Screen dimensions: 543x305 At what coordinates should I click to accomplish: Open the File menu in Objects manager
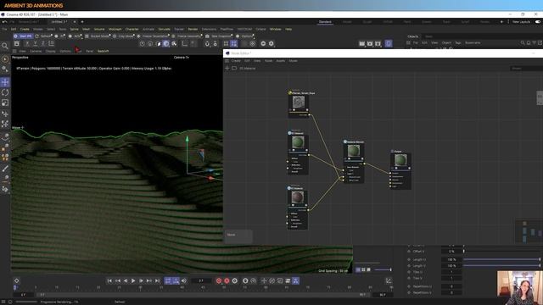coord(416,43)
